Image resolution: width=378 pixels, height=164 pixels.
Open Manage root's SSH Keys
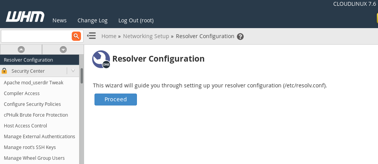tap(30, 147)
